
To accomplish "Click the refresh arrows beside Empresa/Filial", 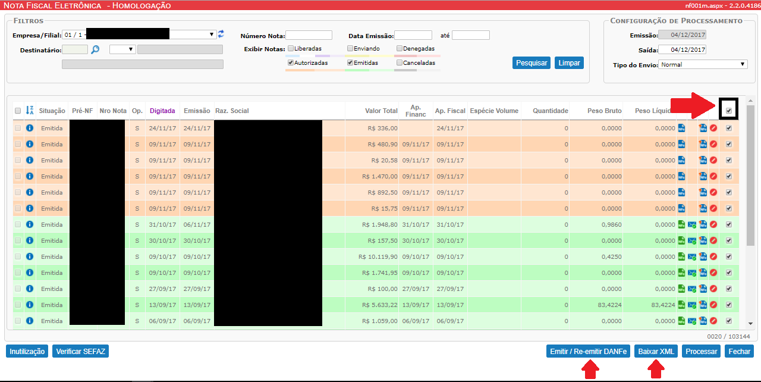I will [221, 34].
